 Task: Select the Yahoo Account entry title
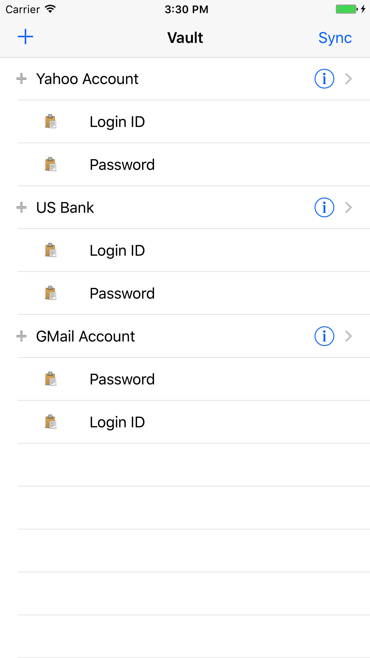[x=87, y=79]
